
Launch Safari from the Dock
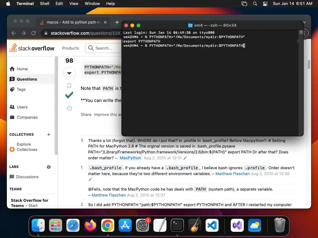73,225
